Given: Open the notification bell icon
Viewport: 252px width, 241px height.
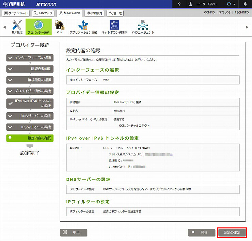Looking at the screenshot, I should pos(245,4).
